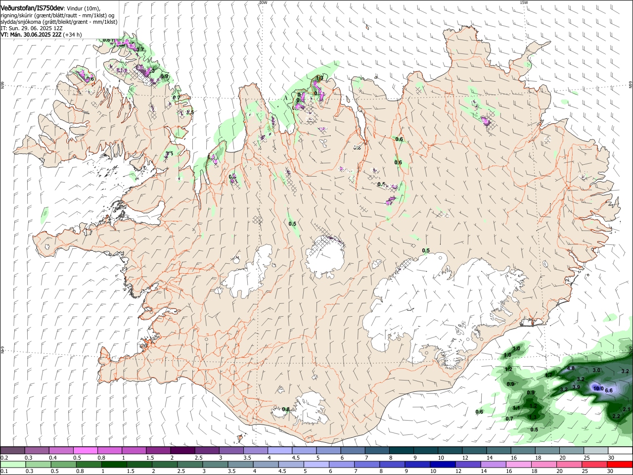Pick the bright red 30 rain legend swatch
The height and width of the screenshot is (475, 633).
point(619,464)
